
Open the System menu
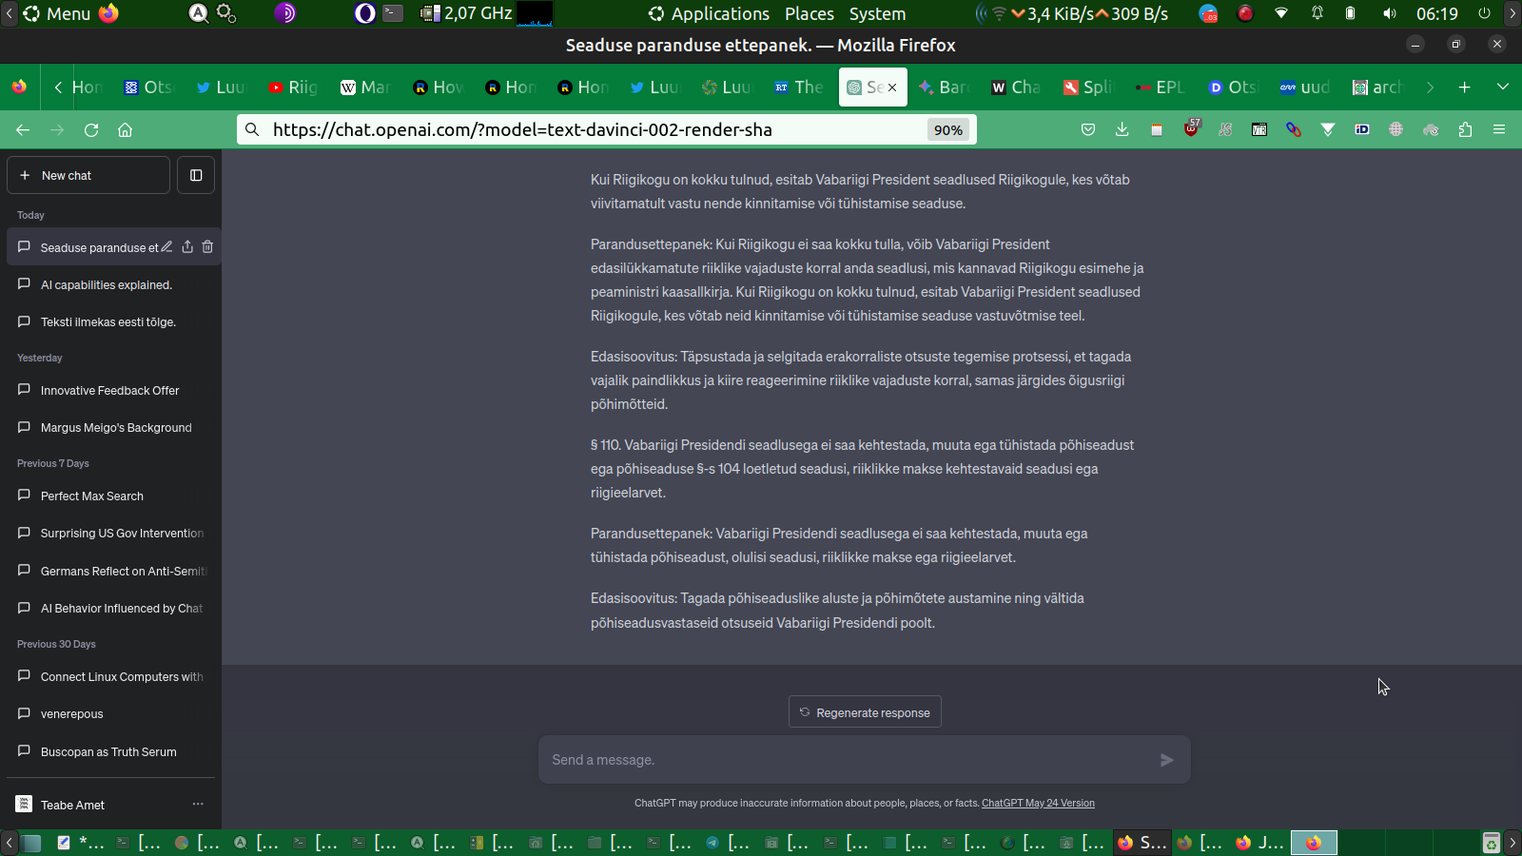pos(877,13)
